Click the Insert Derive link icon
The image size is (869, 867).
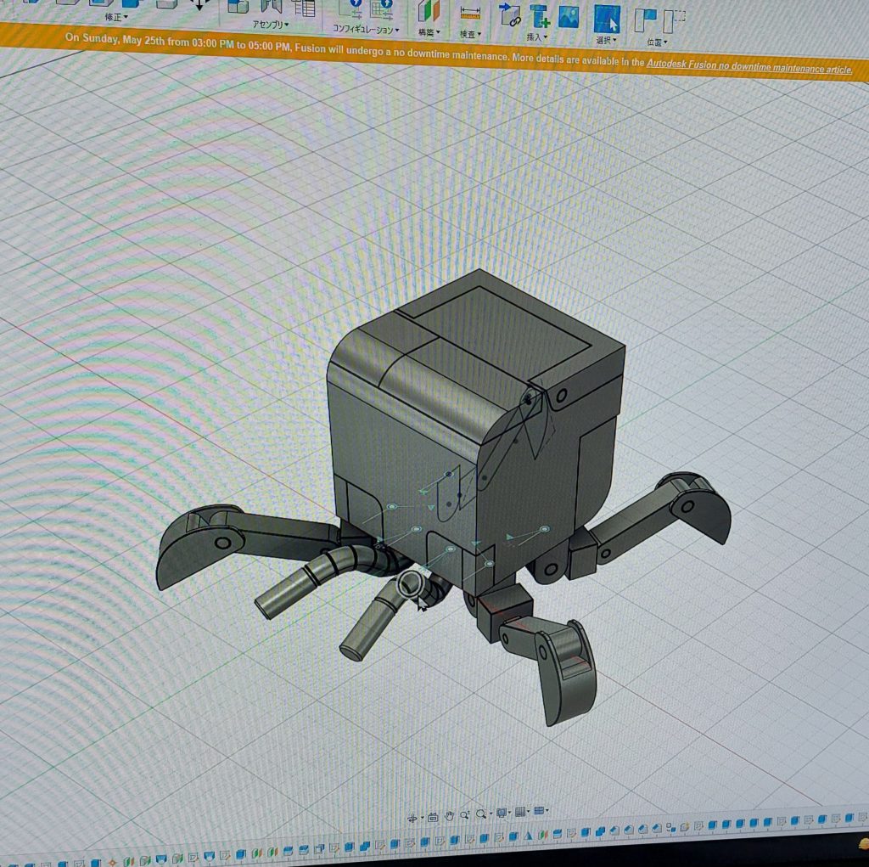tap(509, 15)
